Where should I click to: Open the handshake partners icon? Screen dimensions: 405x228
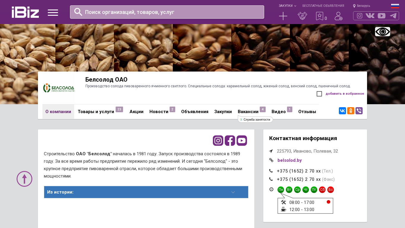[302, 16]
